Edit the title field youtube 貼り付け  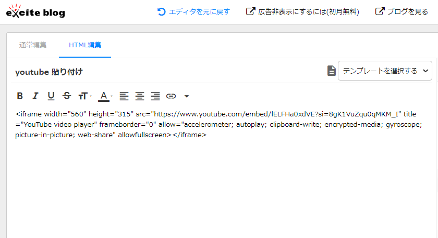(x=167, y=72)
